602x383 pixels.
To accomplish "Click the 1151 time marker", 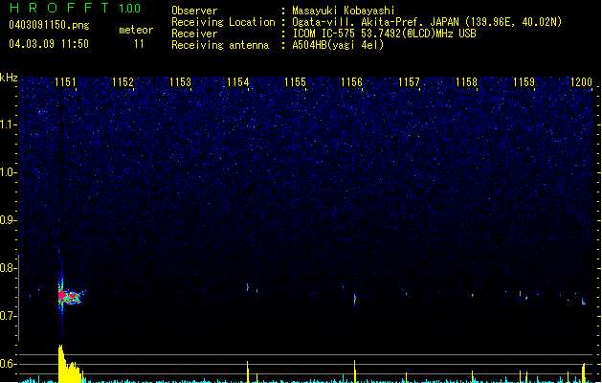I will (x=65, y=82).
